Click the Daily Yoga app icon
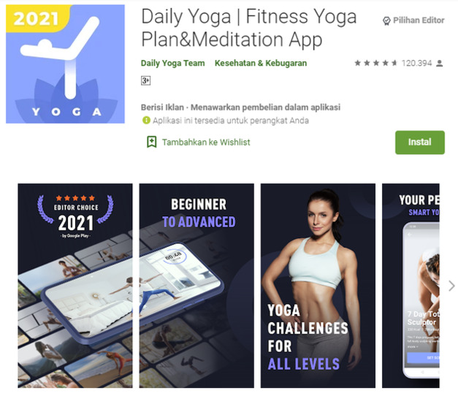Viewport: 458px width, 396px height. [x=65, y=64]
